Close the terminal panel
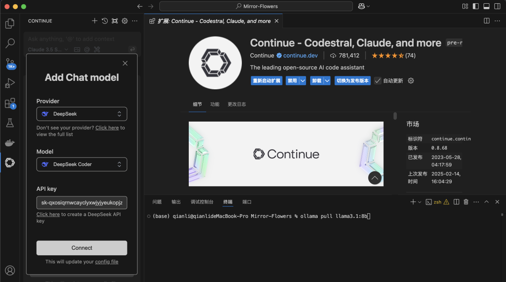This screenshot has height=282, width=506. click(497, 202)
